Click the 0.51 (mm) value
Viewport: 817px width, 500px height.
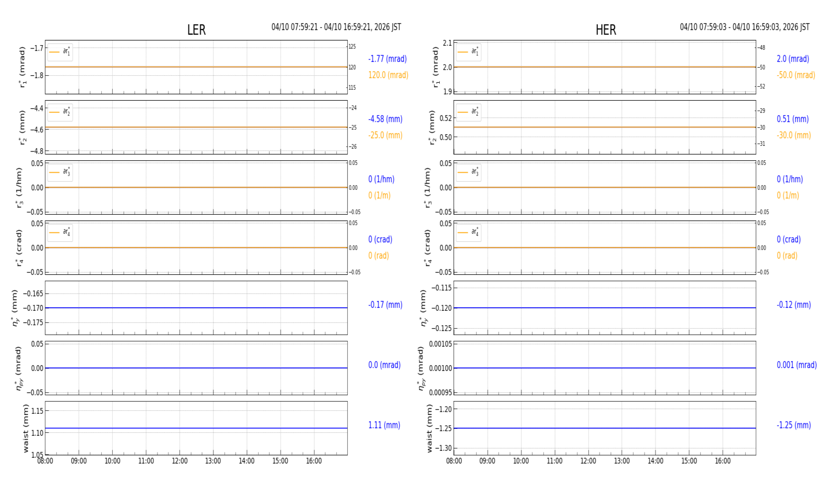click(x=793, y=119)
